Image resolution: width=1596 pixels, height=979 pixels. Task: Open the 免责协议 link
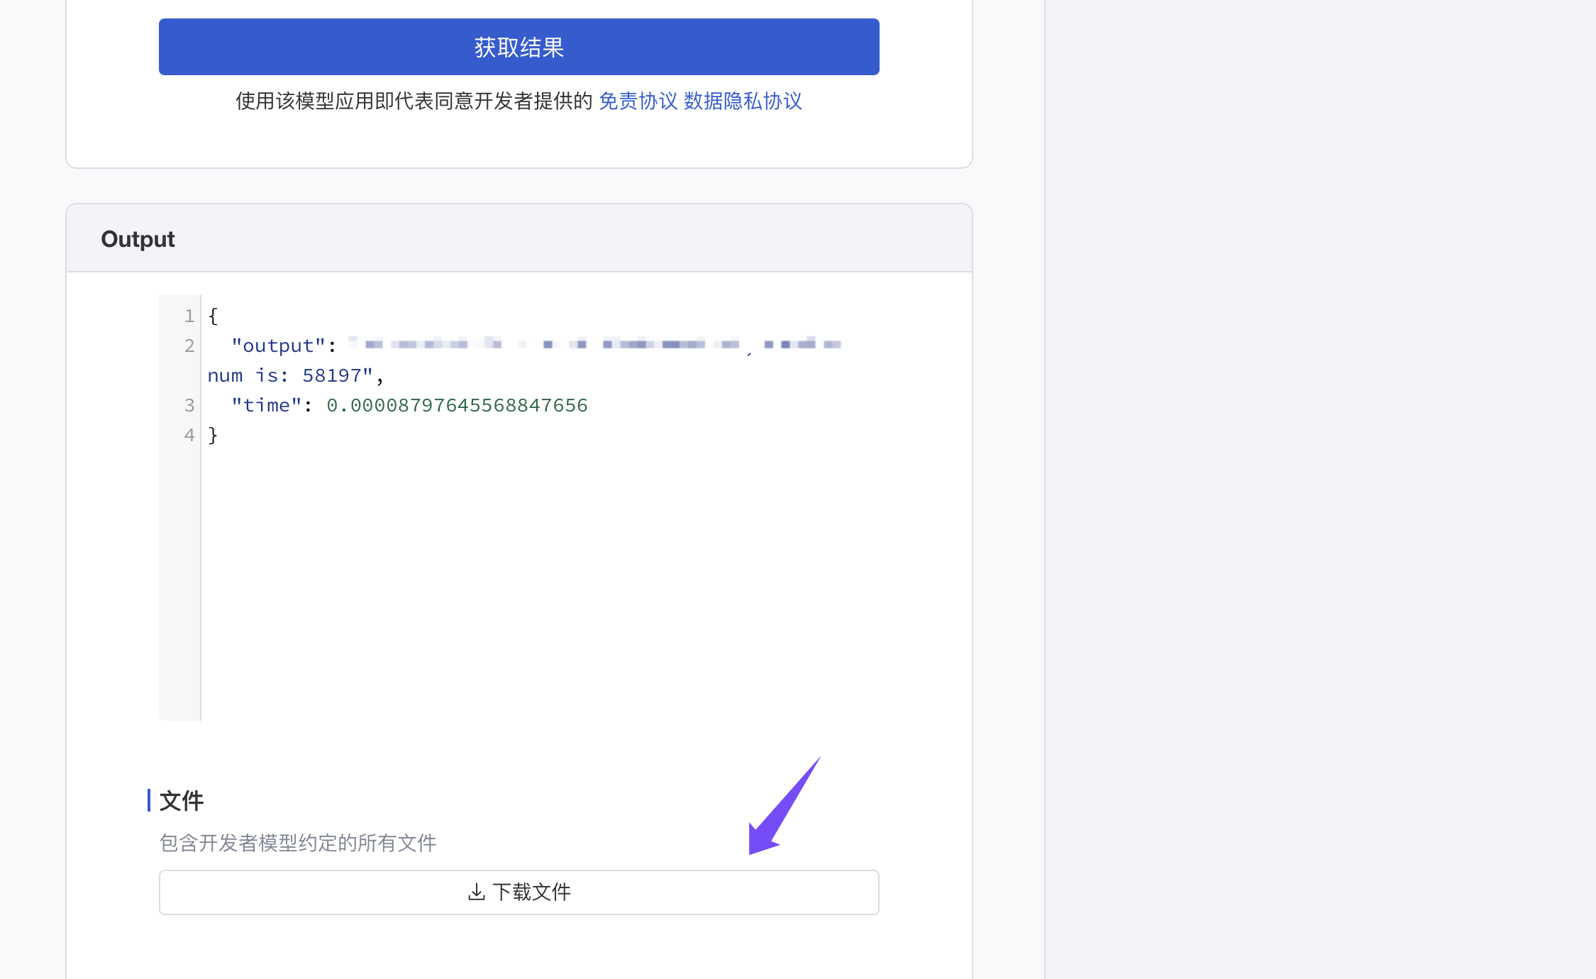638,101
